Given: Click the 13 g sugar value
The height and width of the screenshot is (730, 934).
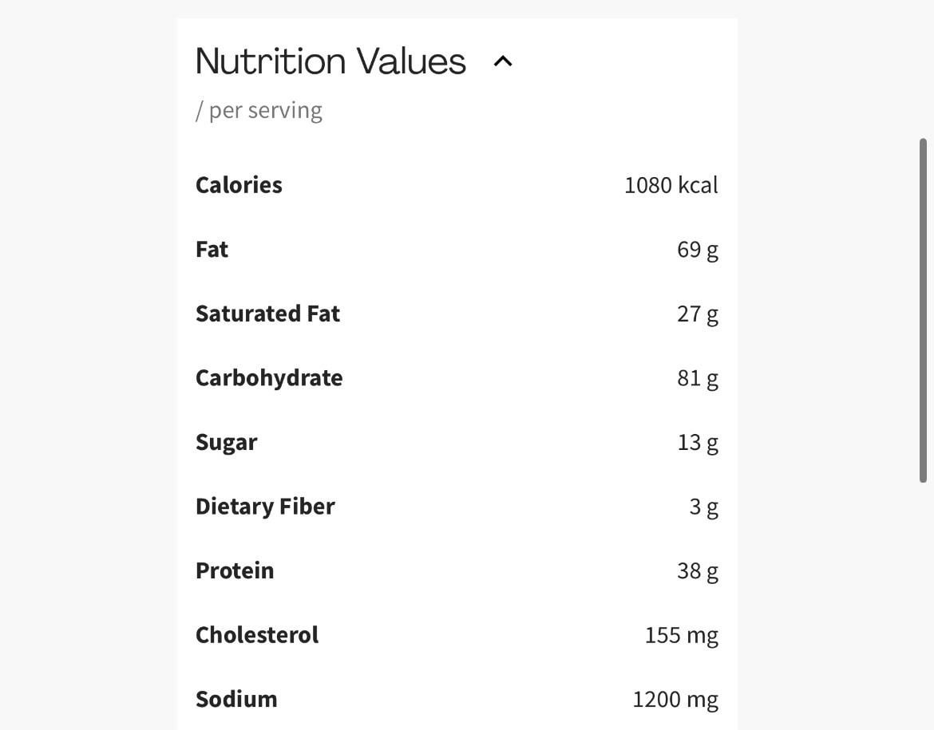Looking at the screenshot, I should 697,443.
